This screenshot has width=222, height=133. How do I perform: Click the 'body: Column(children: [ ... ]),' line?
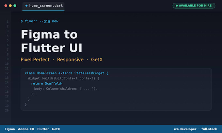tap(66, 89)
